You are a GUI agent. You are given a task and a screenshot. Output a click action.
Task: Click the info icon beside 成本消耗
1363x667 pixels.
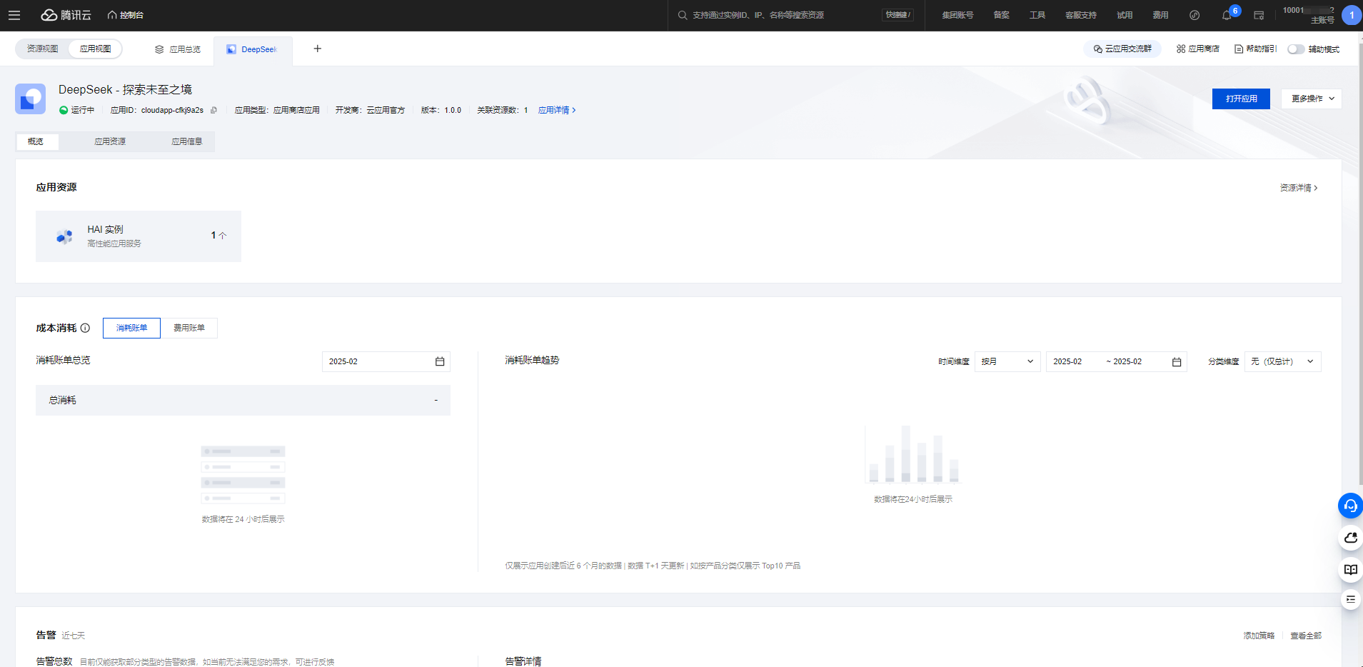(x=85, y=328)
